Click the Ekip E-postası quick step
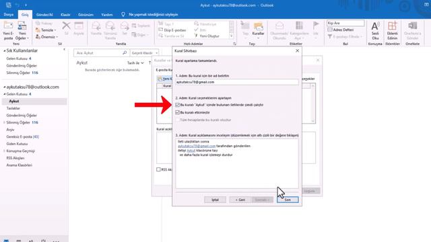The image size is (431, 242). 172,30
